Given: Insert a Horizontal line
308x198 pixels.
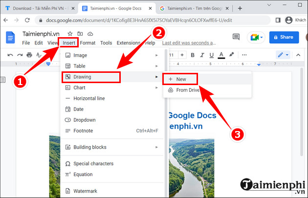Looking at the screenshot, I should 112,98.
